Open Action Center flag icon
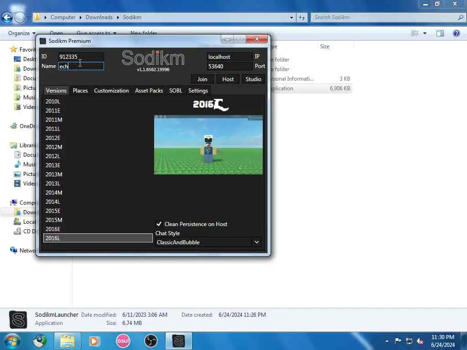This screenshot has height=350, width=467. (x=398, y=341)
